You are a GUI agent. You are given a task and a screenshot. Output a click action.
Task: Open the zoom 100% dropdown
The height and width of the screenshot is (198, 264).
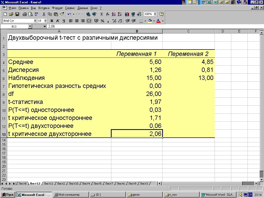coord(155,14)
